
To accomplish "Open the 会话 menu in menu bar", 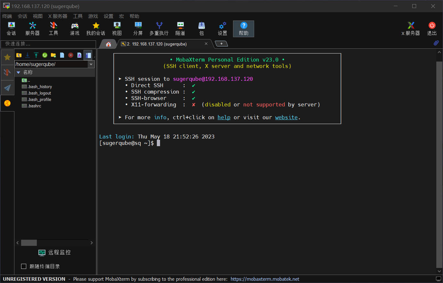I will [x=22, y=16].
